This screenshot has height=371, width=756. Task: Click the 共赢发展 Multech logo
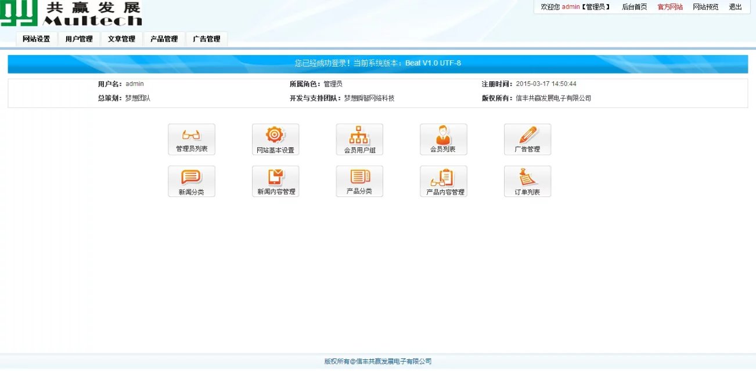[x=71, y=13]
